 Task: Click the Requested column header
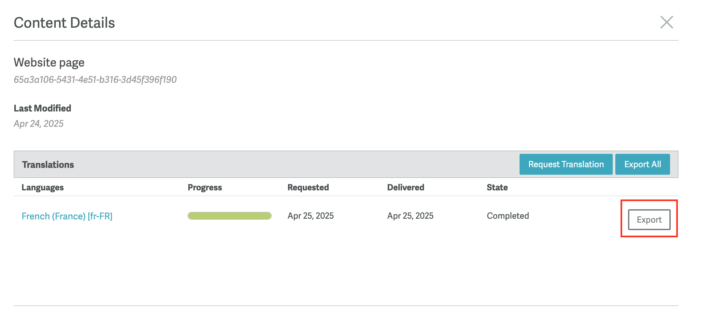(x=308, y=187)
